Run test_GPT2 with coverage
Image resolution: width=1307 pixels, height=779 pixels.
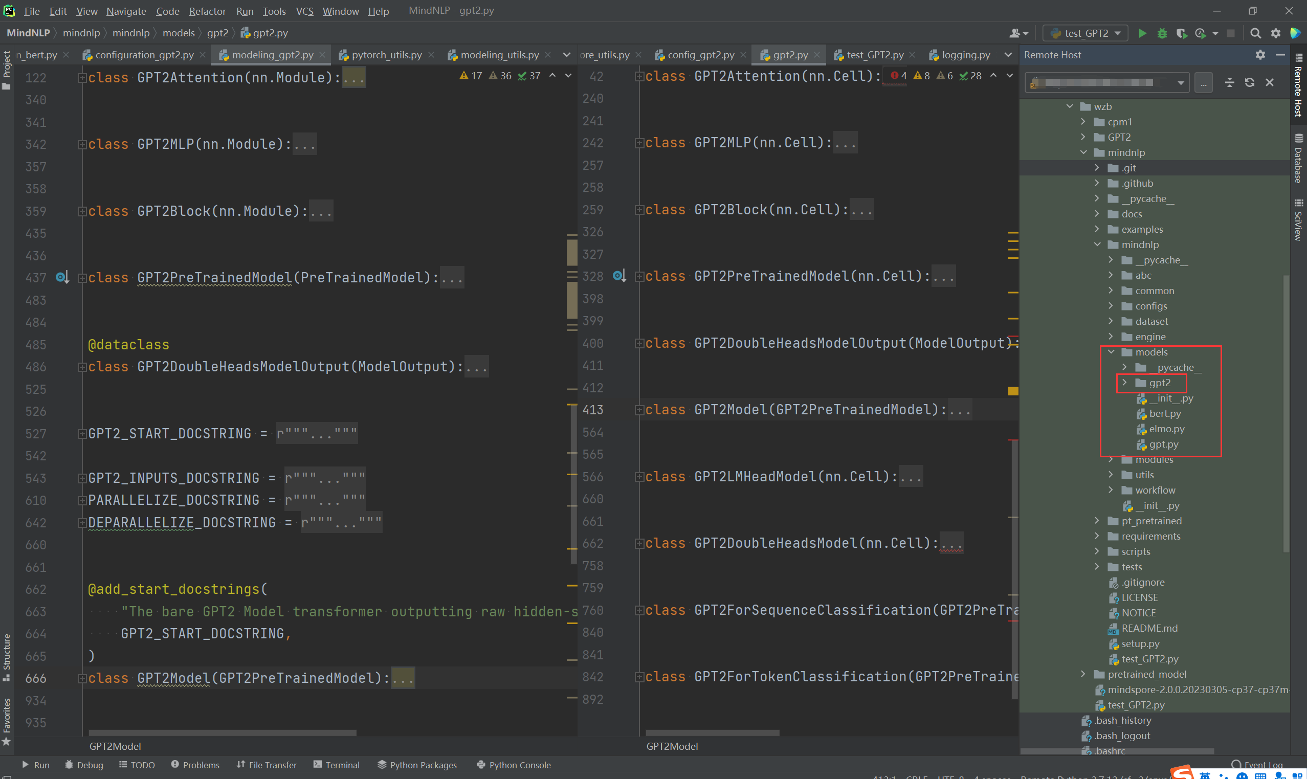[x=1181, y=33]
